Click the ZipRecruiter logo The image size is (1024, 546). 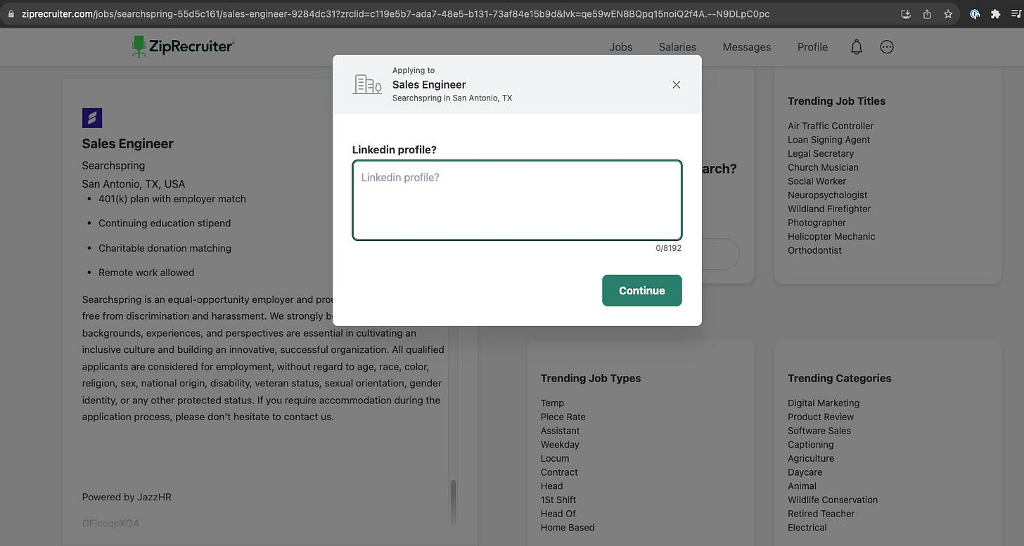tap(183, 46)
